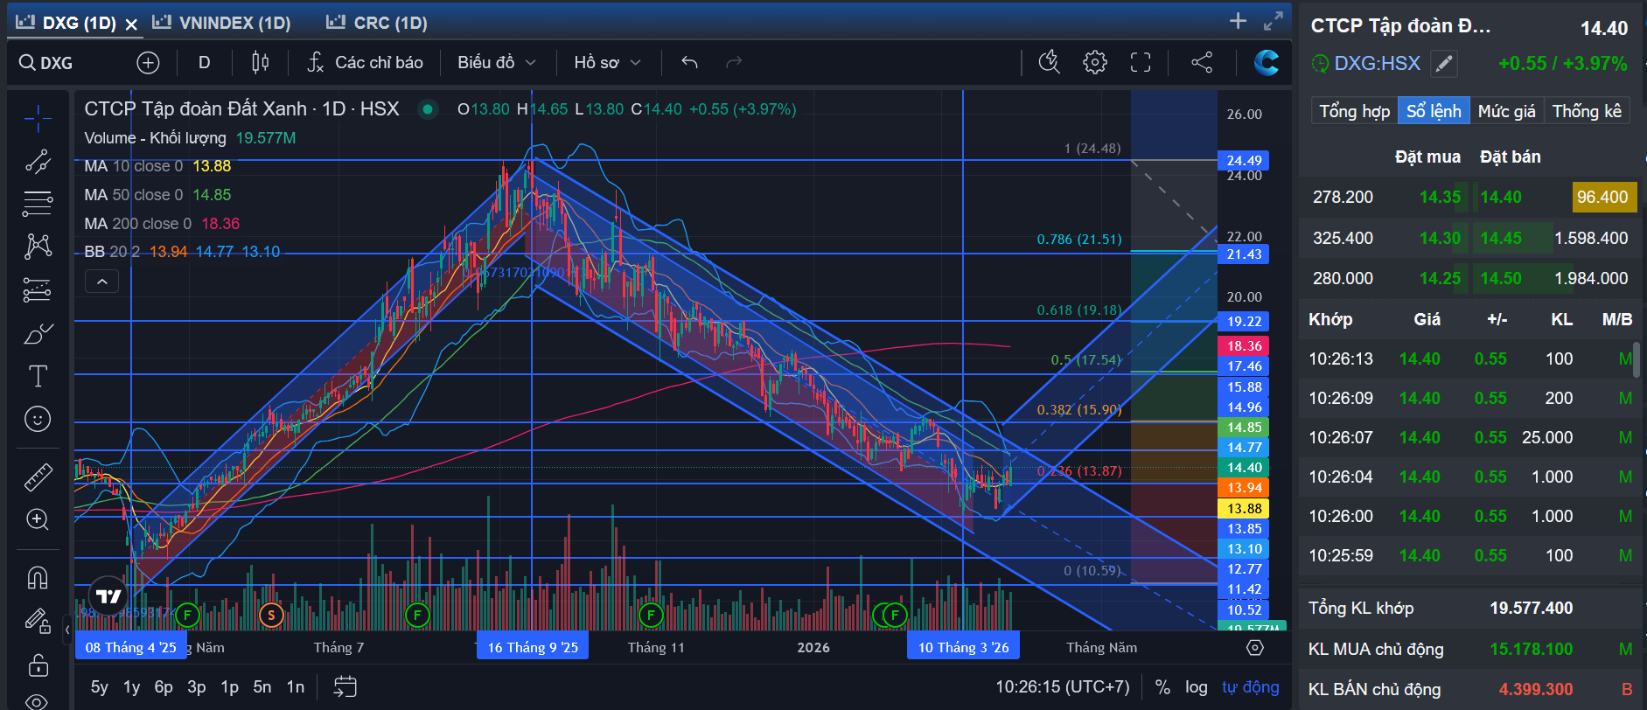Open the Sổ lệnh tab

[x=1434, y=111]
